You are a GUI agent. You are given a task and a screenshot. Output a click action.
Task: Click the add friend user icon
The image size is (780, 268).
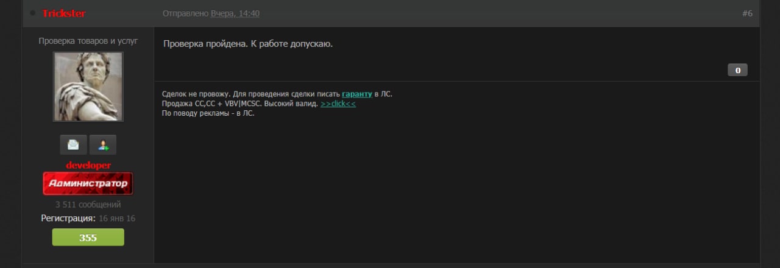103,145
